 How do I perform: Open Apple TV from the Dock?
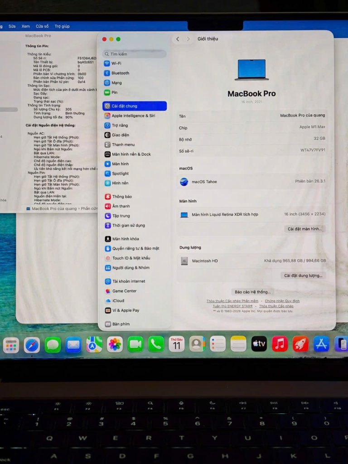coord(259,343)
